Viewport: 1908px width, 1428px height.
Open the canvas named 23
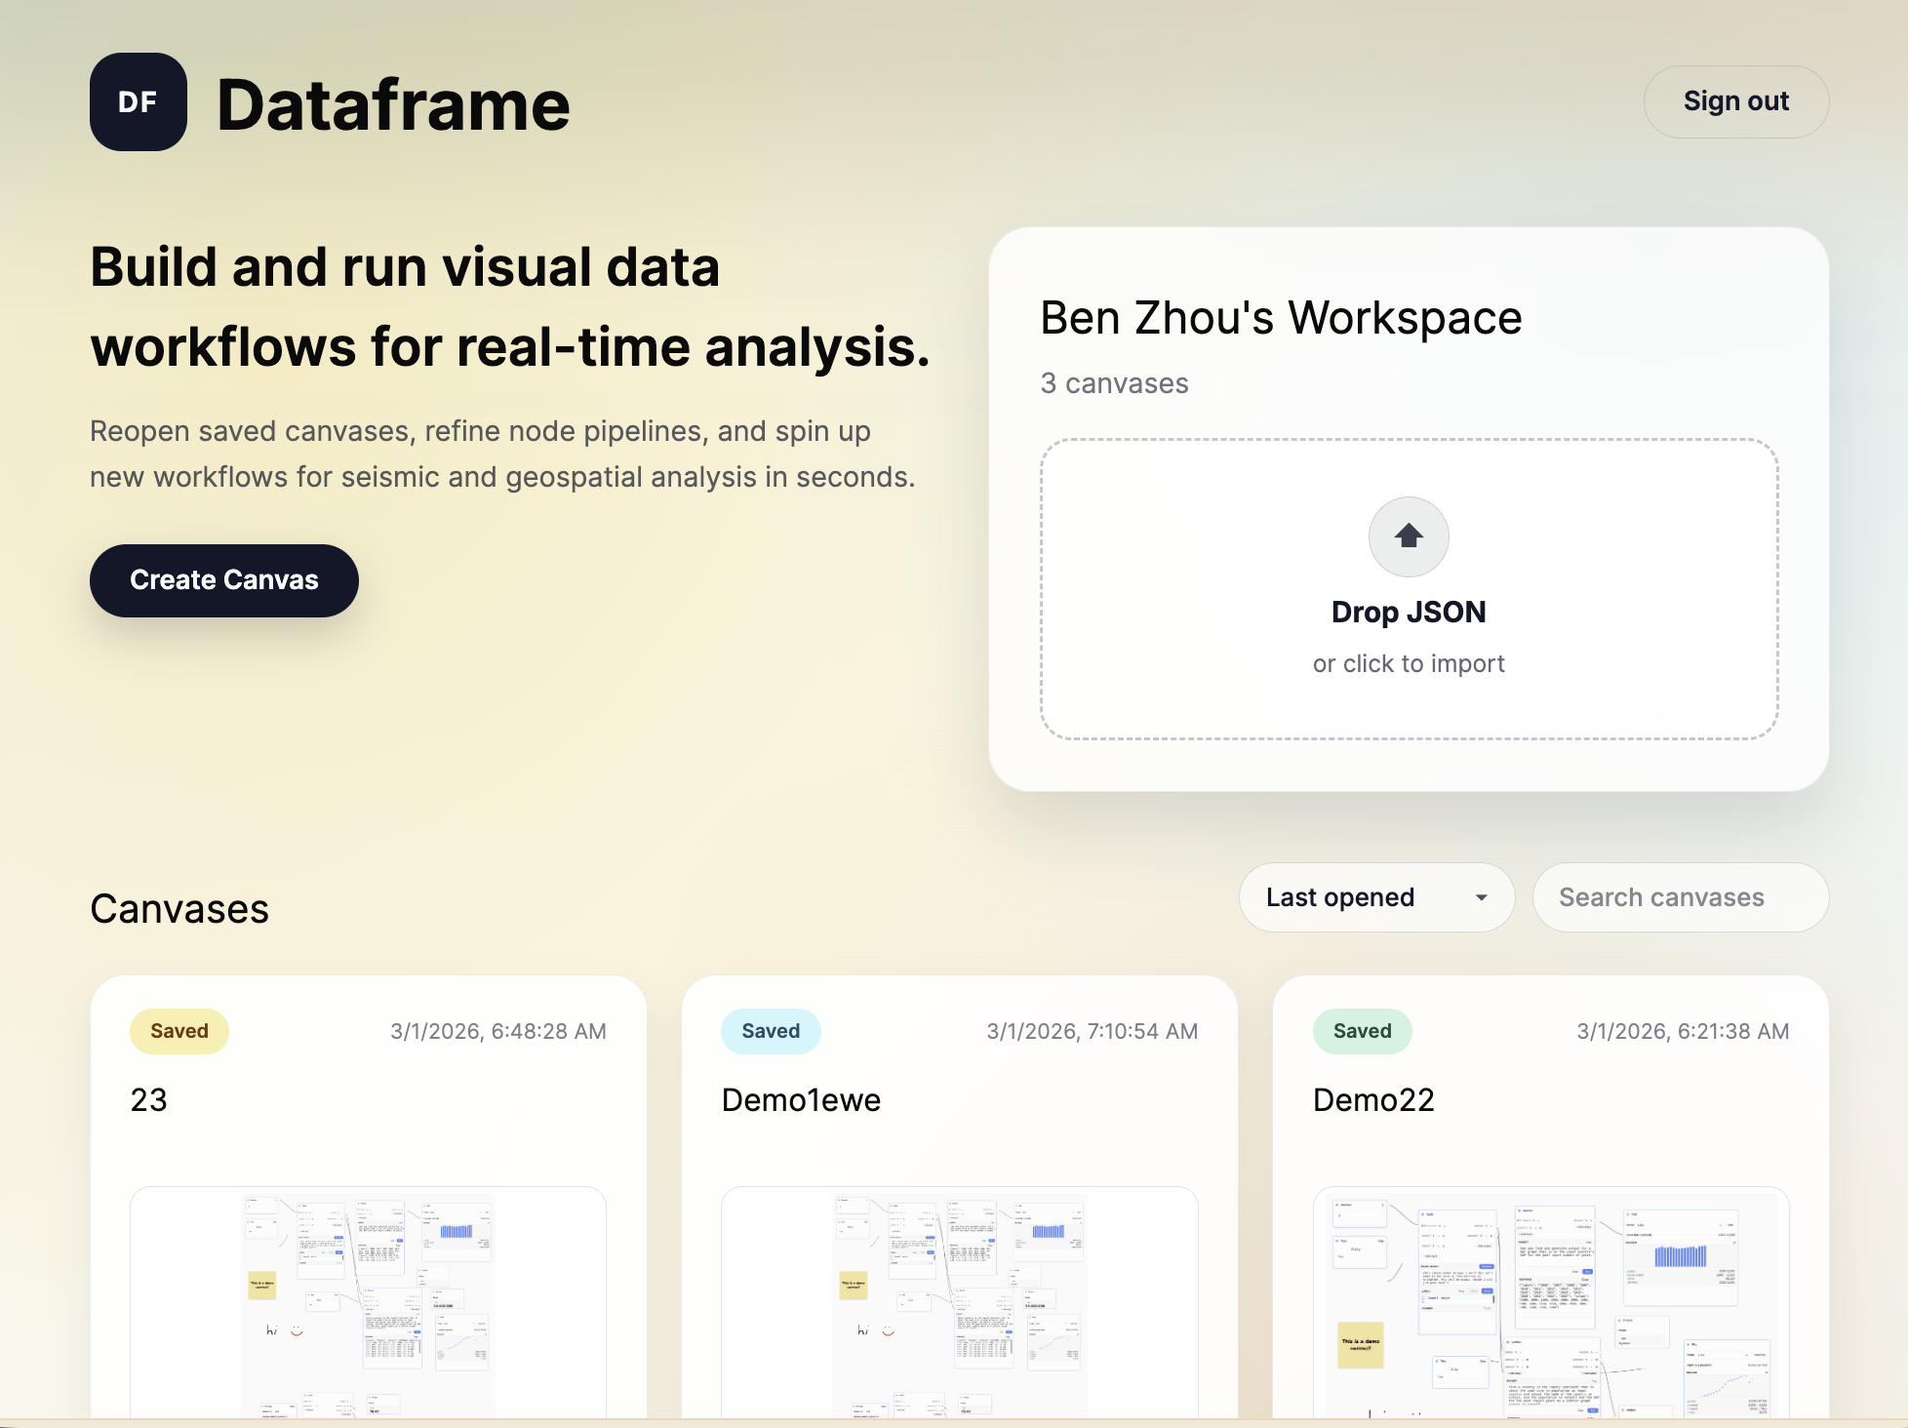coord(149,1100)
